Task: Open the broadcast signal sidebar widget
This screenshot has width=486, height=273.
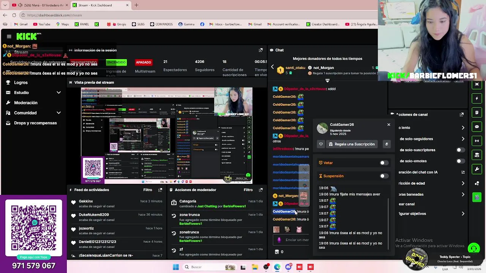Action: coord(477,141)
